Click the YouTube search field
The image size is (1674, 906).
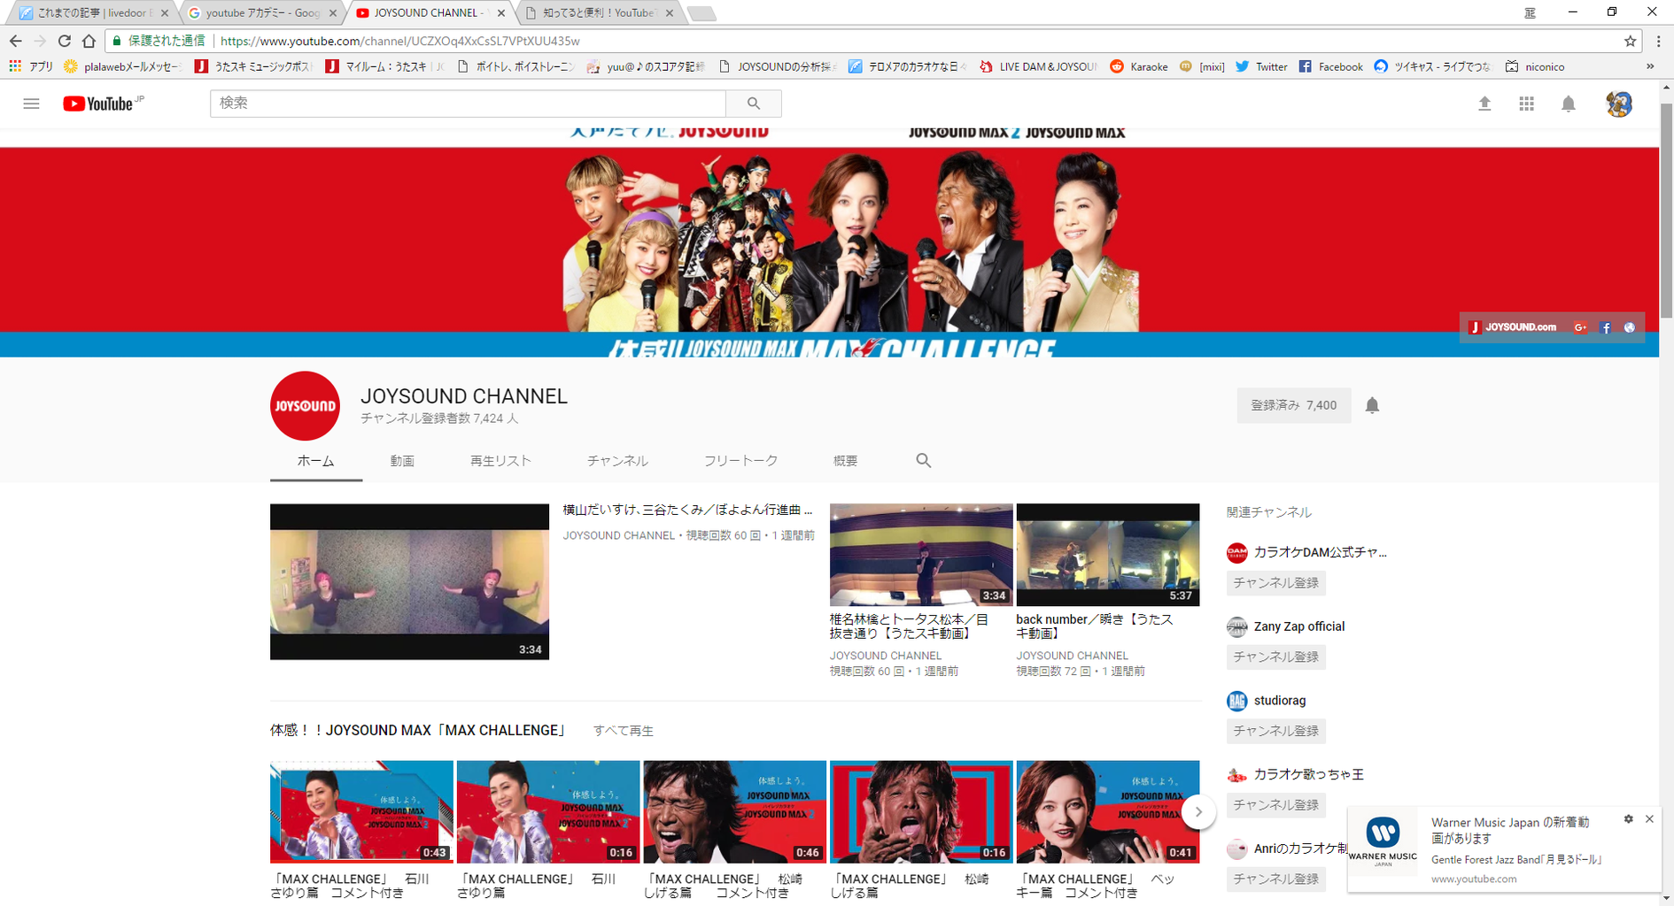click(468, 104)
